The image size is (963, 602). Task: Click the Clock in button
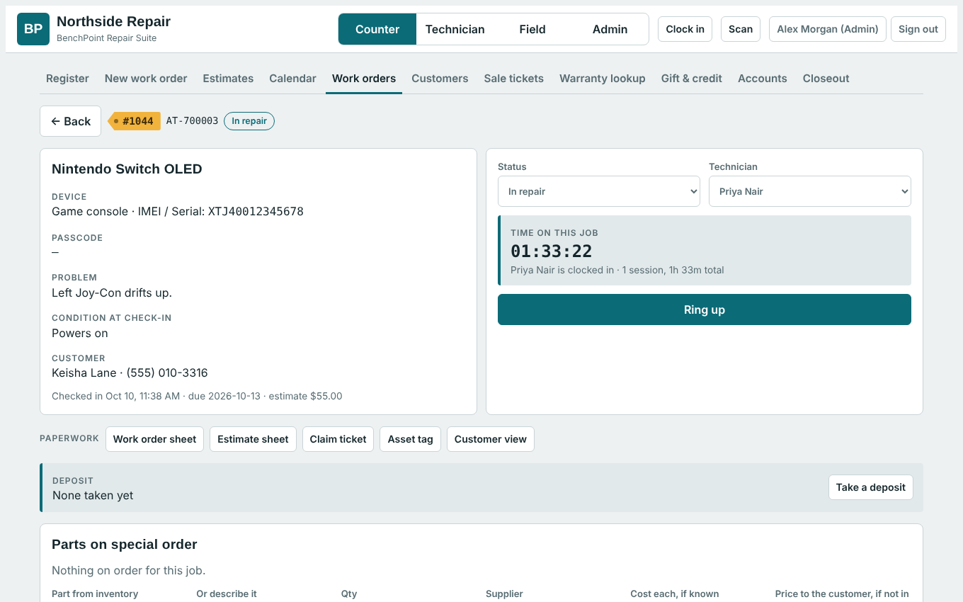pyautogui.click(x=685, y=29)
